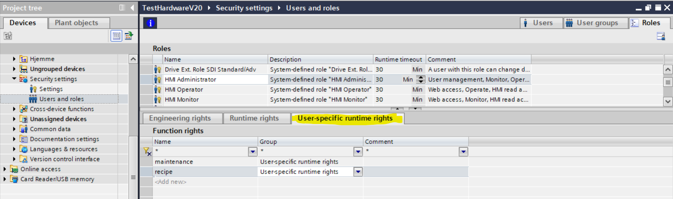Click the blue information icon
This screenshot has height=199, width=673.
150,23
